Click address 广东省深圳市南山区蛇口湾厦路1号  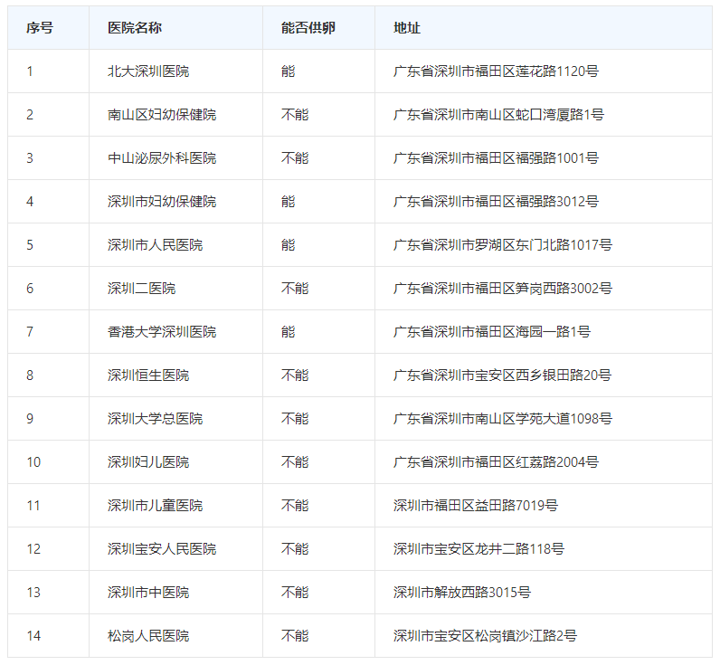tap(498, 114)
